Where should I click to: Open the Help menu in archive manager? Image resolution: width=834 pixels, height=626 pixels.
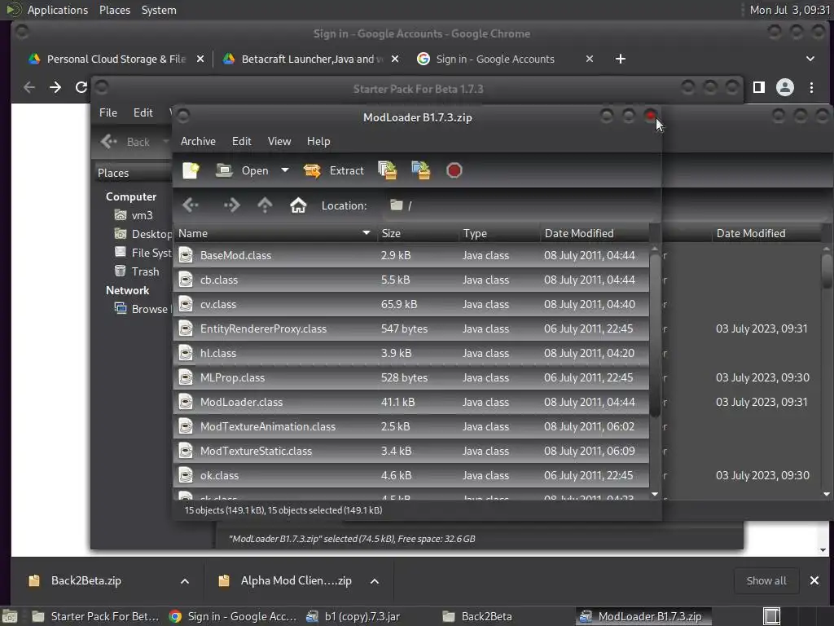pos(318,141)
